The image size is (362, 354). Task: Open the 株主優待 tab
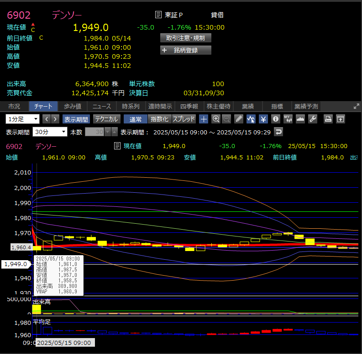tap(218, 106)
